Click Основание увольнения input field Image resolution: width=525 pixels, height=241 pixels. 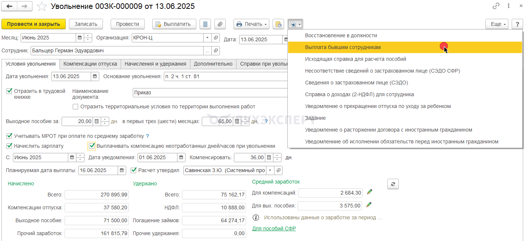coord(225,76)
